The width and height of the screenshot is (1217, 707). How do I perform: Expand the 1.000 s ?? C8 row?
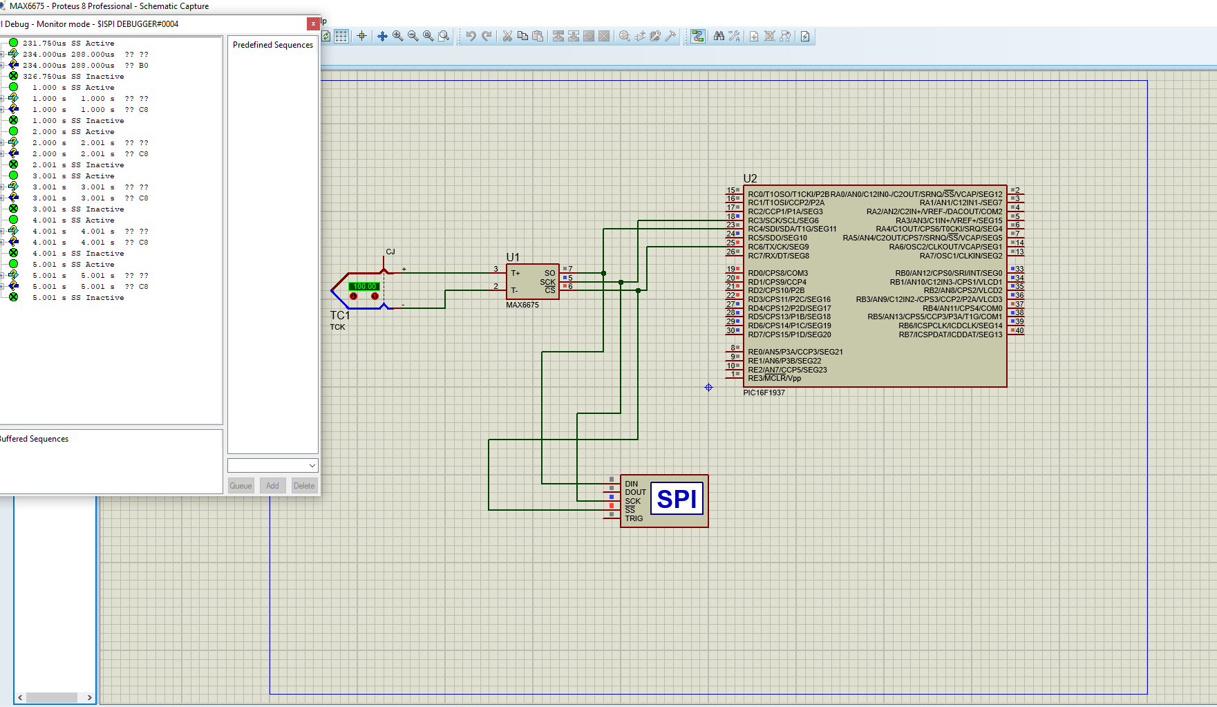(x=2, y=110)
